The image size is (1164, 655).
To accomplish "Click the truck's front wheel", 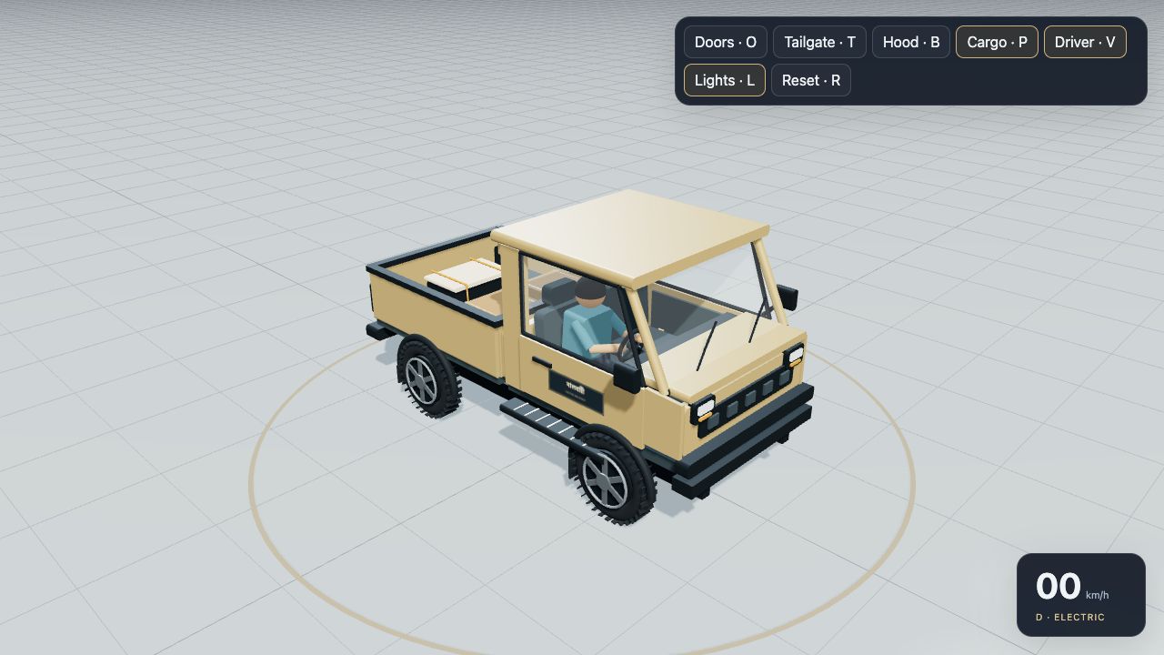I will pyautogui.click(x=613, y=476).
